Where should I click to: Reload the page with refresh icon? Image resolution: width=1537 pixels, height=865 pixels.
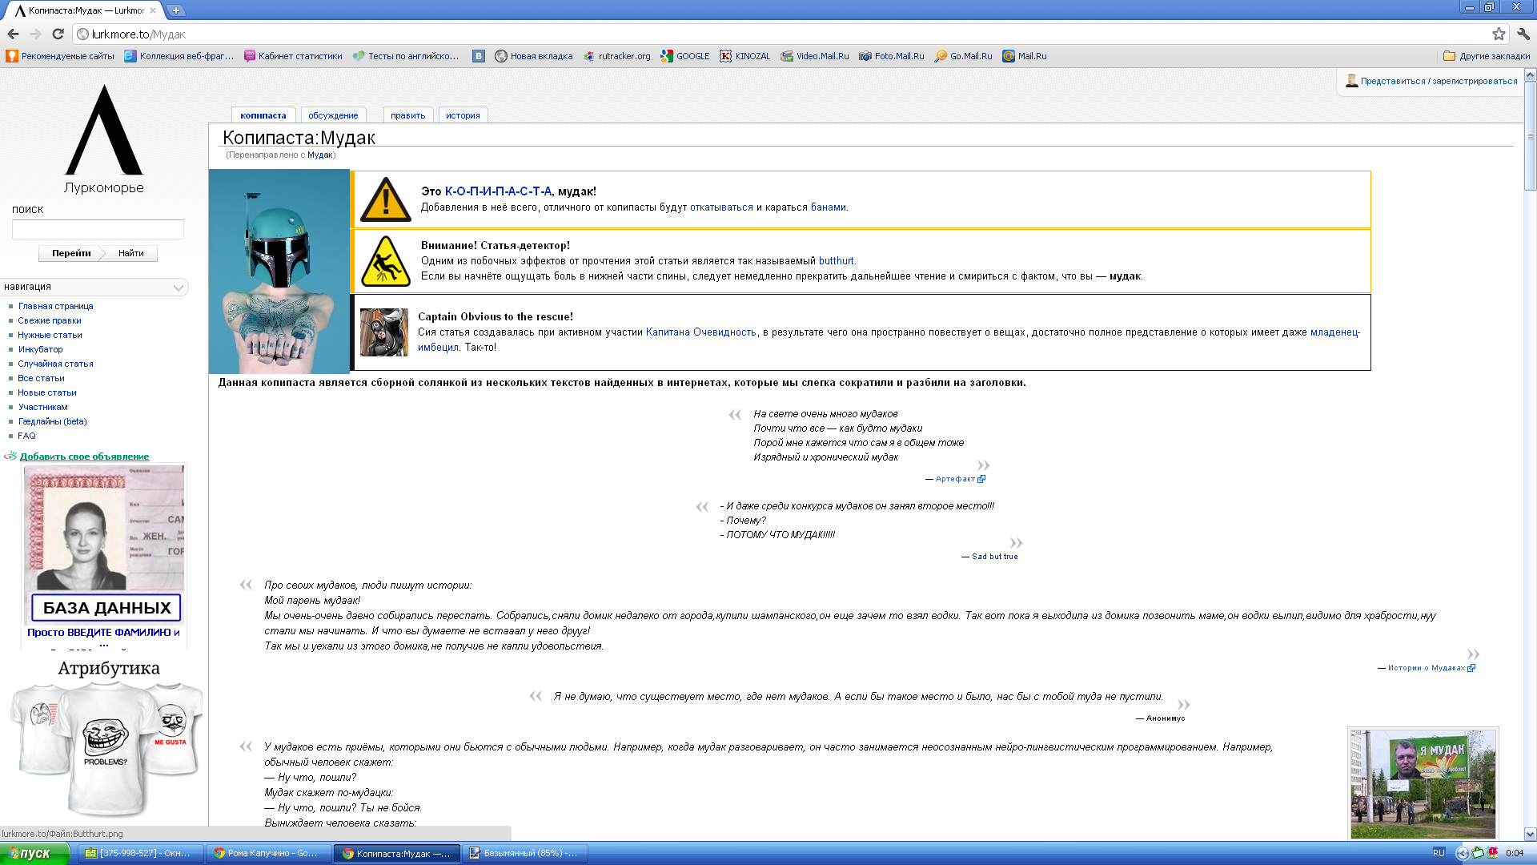(58, 34)
